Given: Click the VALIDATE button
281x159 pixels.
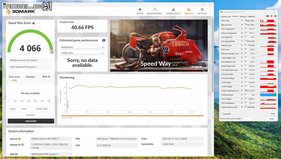Looking at the screenshot, I should [30, 115].
